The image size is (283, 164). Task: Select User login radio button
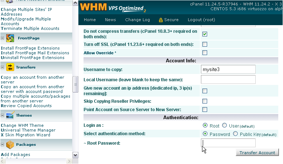pos(224,125)
